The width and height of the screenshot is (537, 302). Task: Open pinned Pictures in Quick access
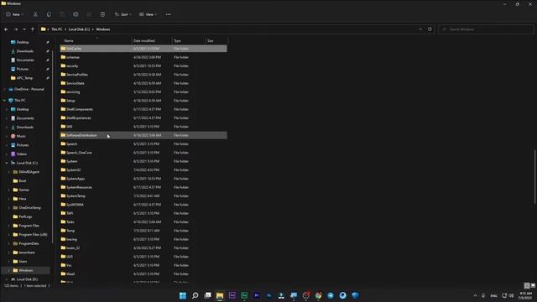click(x=23, y=69)
